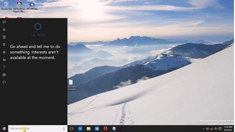Select the Recycle Bin desktop icon
The width and height of the screenshot is (235, 132).
pyautogui.click(x=6, y=5)
